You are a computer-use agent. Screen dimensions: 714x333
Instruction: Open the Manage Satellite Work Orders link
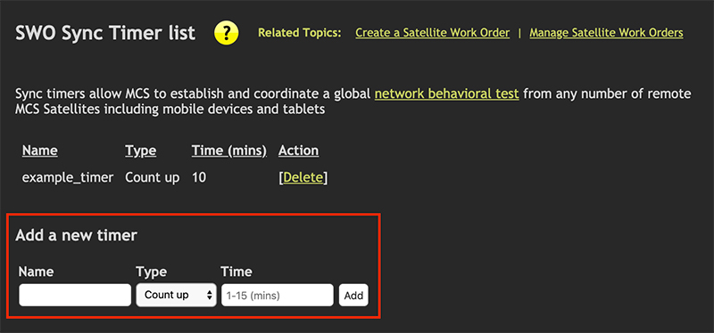click(x=606, y=33)
